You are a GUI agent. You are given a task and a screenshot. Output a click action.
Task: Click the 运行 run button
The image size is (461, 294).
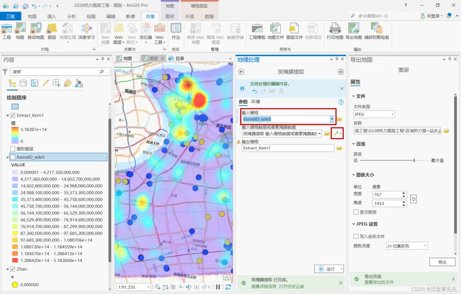pos(327,269)
